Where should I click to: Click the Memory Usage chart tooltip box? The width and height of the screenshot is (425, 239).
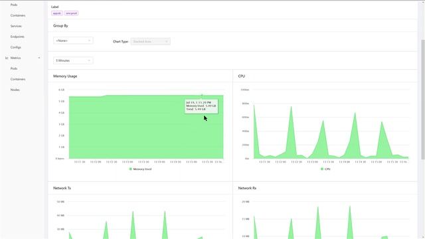point(201,106)
